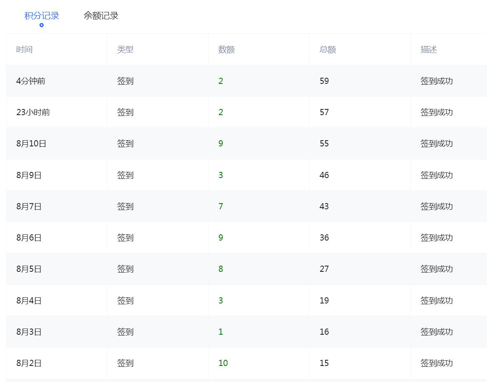This screenshot has height=382, width=487.
Task: Select total value 15
Action: [x=324, y=363]
